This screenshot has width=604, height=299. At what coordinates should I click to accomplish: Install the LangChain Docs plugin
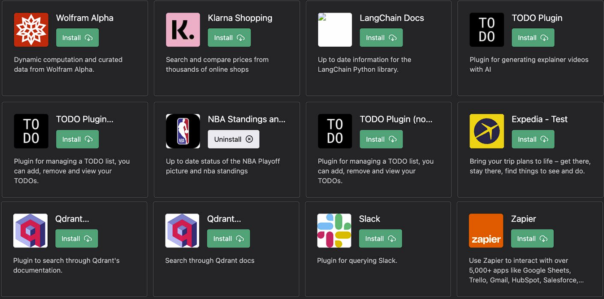[381, 38]
